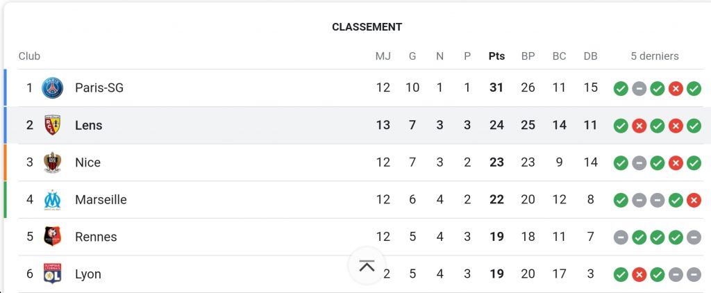The height and width of the screenshot is (293, 711).
Task: Select the Rennes team name
Action: pos(96,237)
